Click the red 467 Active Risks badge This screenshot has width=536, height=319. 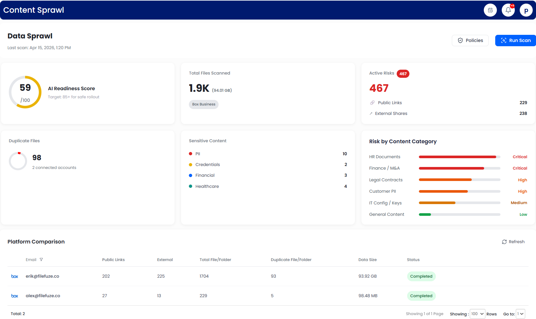coord(403,74)
